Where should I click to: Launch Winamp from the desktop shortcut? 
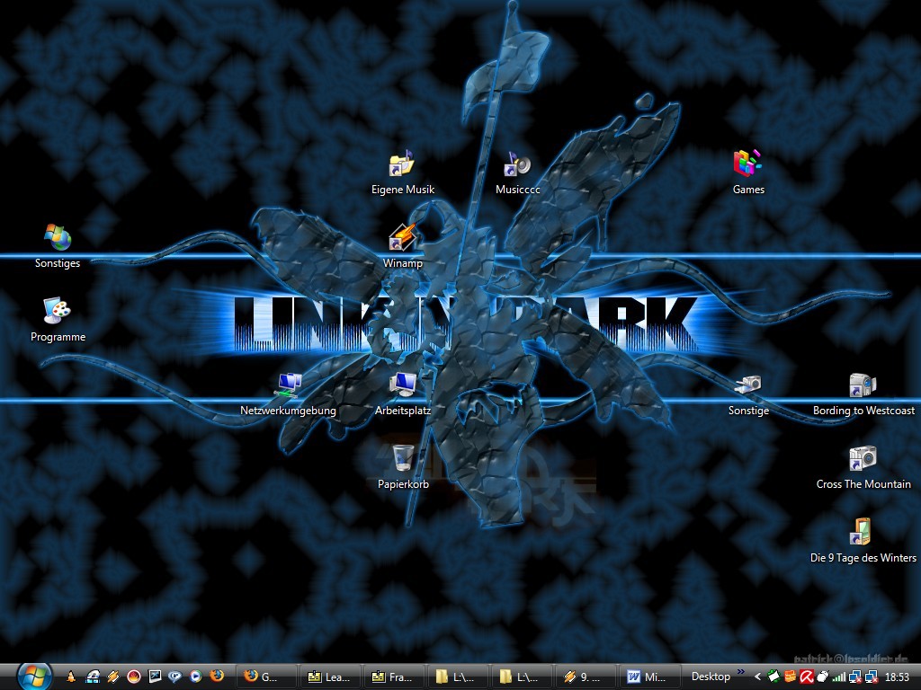[403, 246]
